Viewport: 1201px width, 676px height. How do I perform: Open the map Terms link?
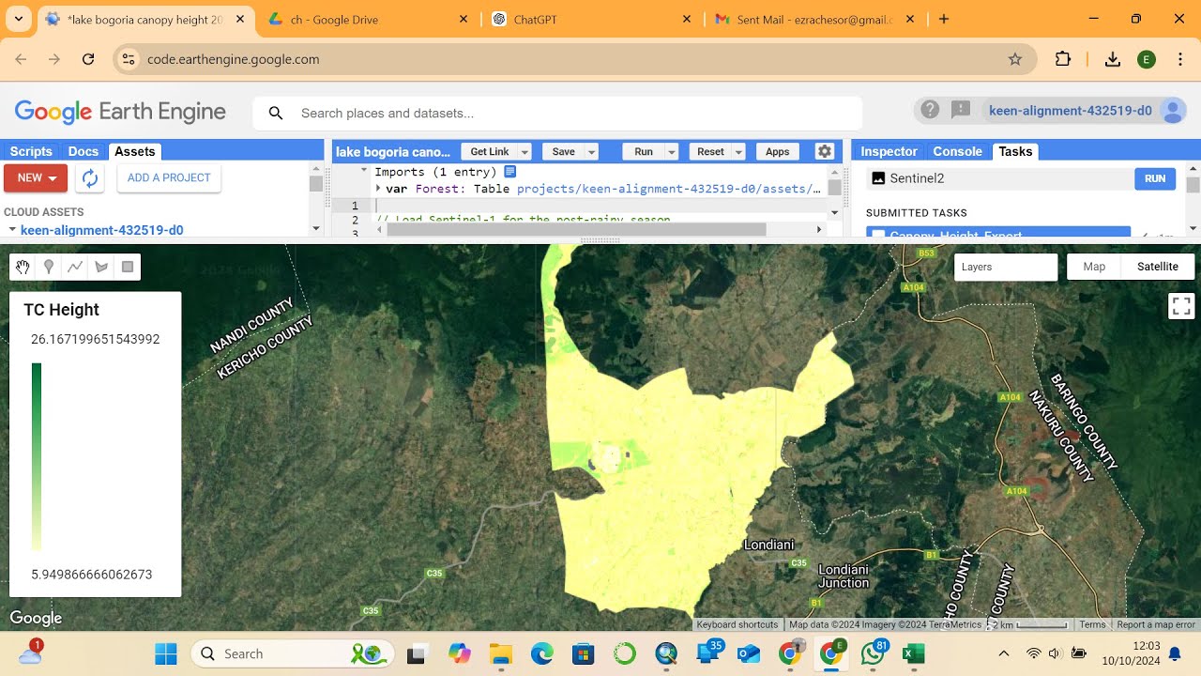(1092, 624)
